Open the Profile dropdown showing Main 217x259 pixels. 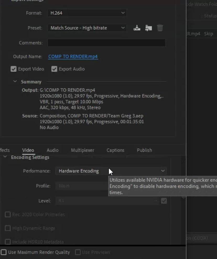pos(82,186)
